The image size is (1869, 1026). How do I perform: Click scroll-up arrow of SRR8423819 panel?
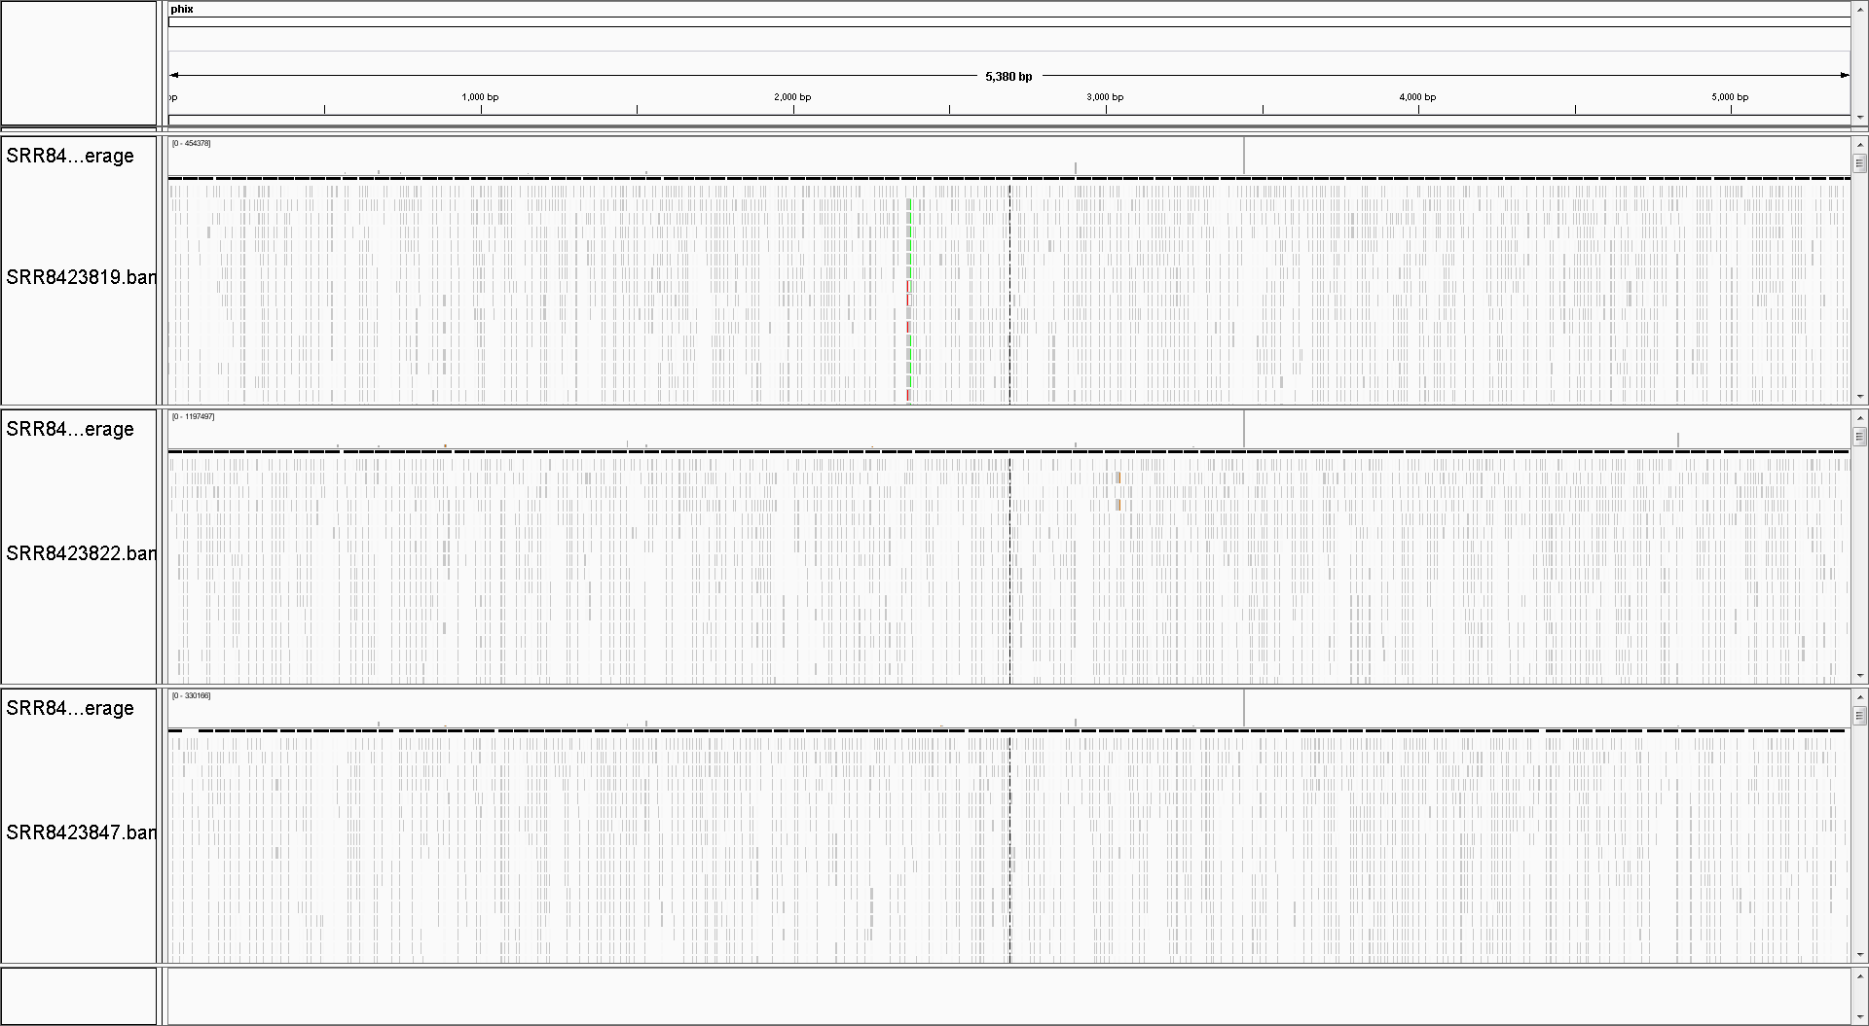tap(1860, 143)
